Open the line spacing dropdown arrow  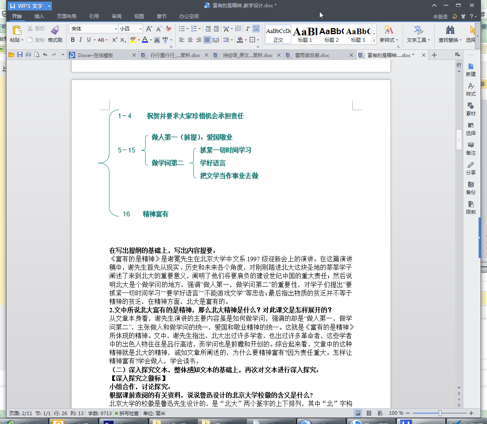click(232, 40)
